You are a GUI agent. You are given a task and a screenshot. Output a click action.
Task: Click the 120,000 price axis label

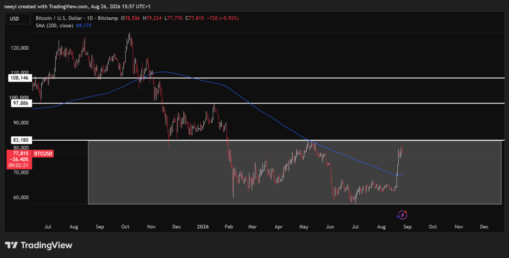pos(21,48)
